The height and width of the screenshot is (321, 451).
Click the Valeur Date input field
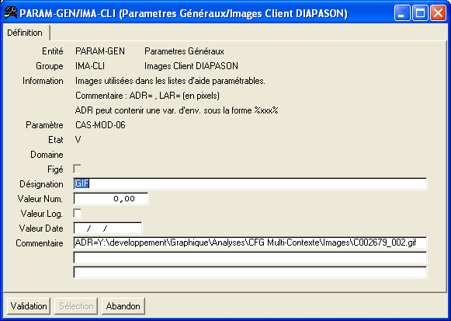click(x=108, y=229)
